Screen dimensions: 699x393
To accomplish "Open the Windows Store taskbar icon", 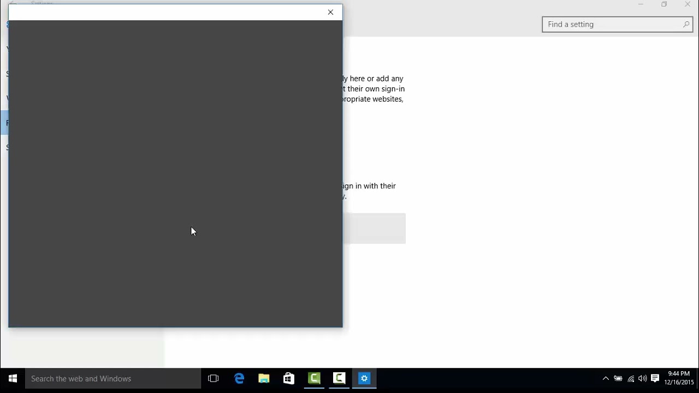I will click(x=289, y=378).
